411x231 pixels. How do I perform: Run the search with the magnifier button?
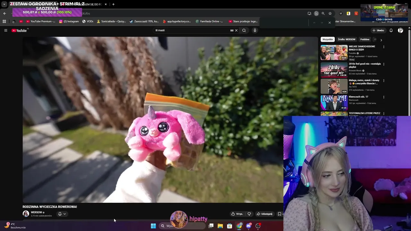tap(244, 30)
